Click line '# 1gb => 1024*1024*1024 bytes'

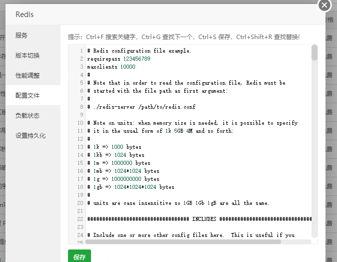click(x=130, y=187)
